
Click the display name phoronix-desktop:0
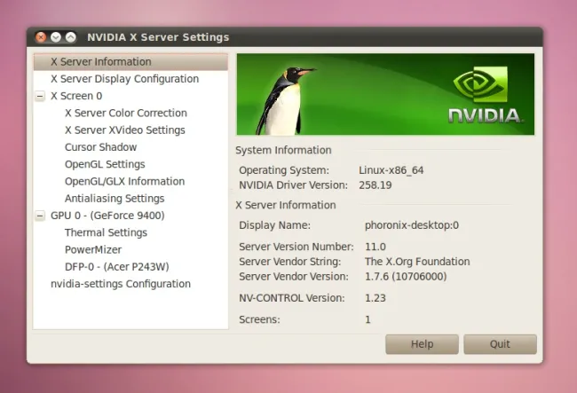tap(412, 225)
